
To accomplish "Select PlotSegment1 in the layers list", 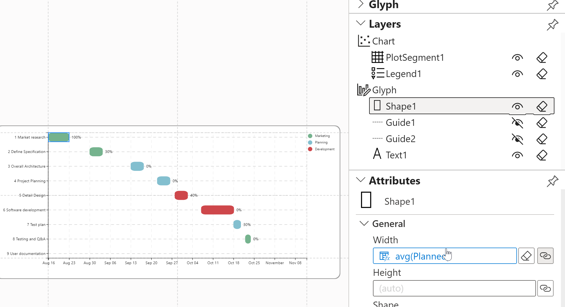I will (415, 57).
